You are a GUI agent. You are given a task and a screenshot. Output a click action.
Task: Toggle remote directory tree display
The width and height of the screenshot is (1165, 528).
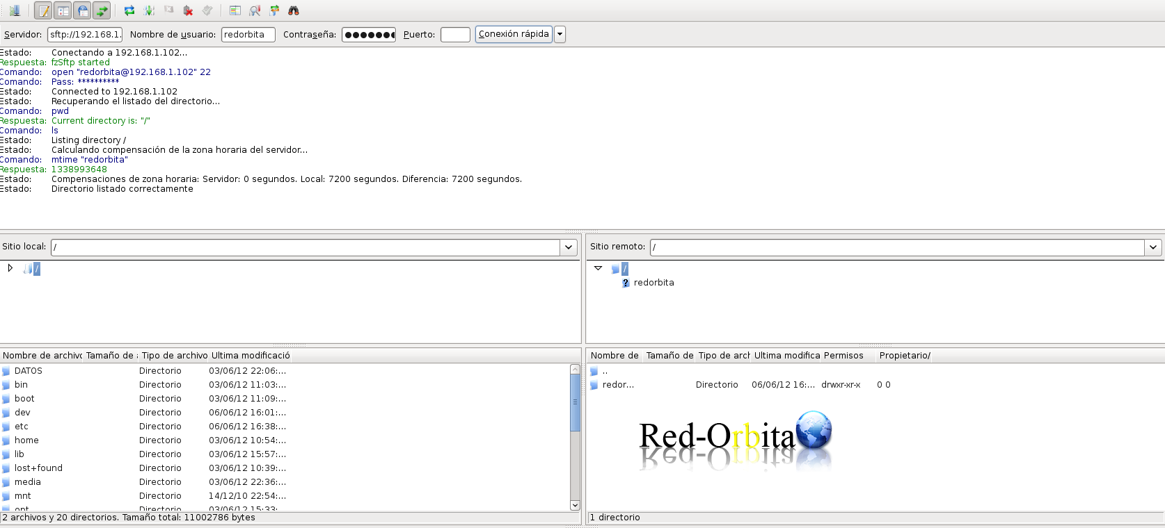tap(82, 10)
